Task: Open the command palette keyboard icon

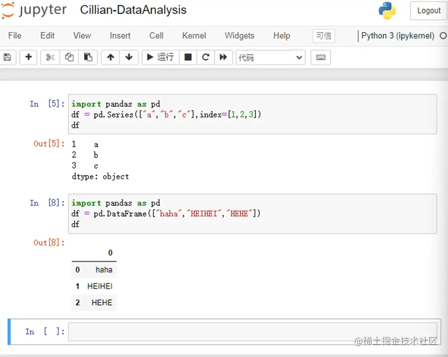Action: (321, 57)
